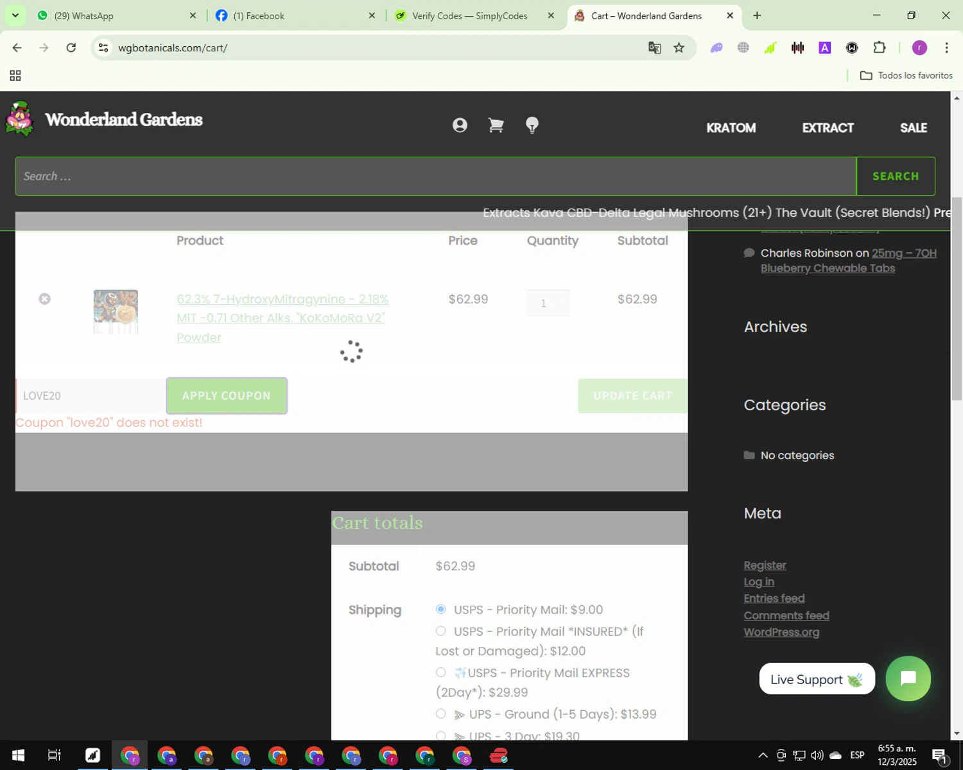Click the Wonderland Gardens logo mascot
Viewport: 963px width, 770px height.
pos(20,119)
